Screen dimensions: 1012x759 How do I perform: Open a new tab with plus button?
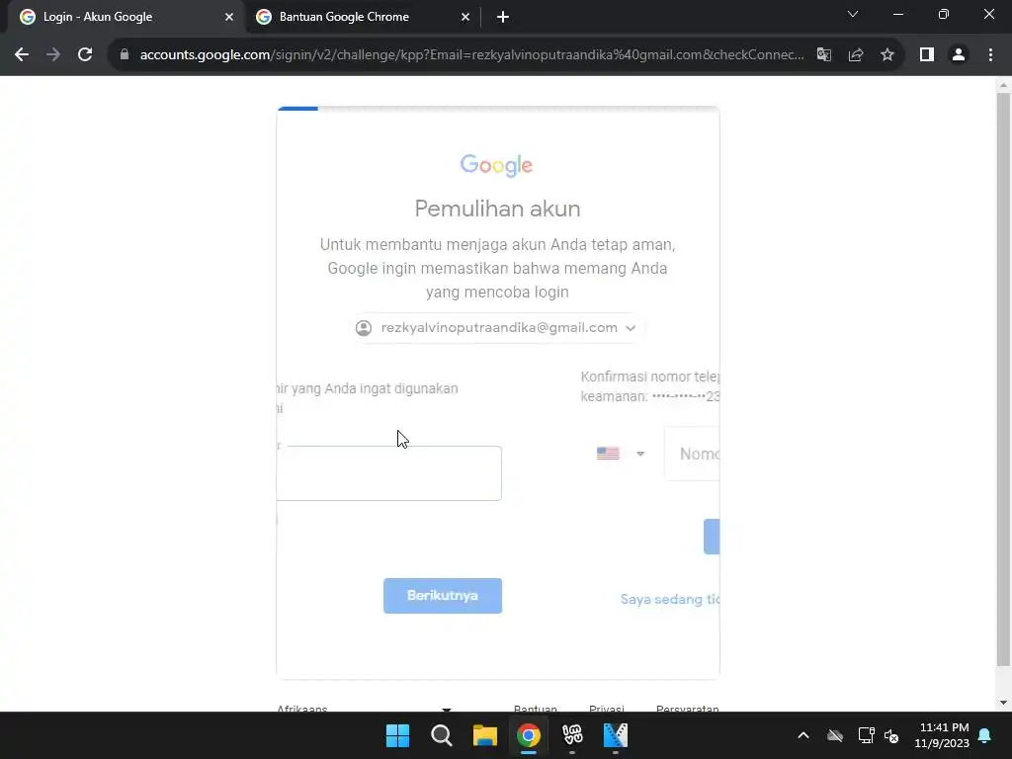pos(503,17)
